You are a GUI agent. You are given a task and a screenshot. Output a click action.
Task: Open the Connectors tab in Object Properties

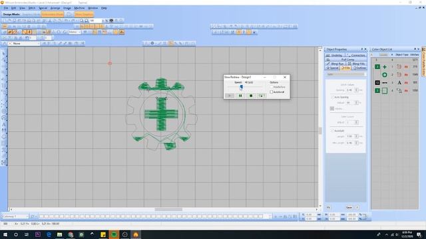[x=356, y=55]
